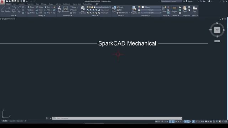Click the Match Properties tool

coord(134,10)
